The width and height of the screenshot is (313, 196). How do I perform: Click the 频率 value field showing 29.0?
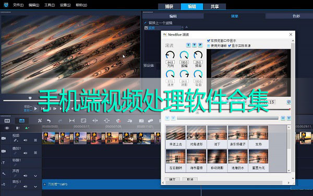[x=198, y=62]
